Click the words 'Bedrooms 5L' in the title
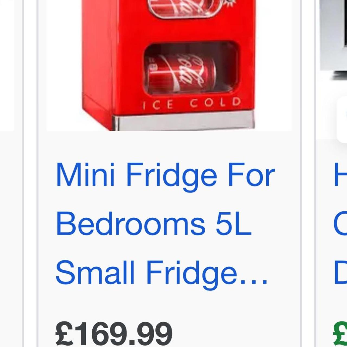The height and width of the screenshot is (347, 347). [154, 224]
